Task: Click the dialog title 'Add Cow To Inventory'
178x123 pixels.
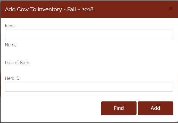Action: point(33,9)
